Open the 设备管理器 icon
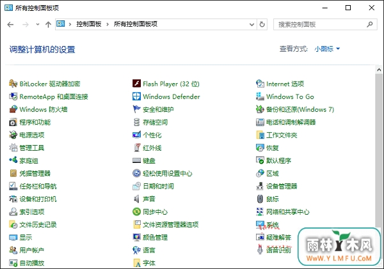The height and width of the screenshot is (269, 384). pyautogui.click(x=260, y=186)
